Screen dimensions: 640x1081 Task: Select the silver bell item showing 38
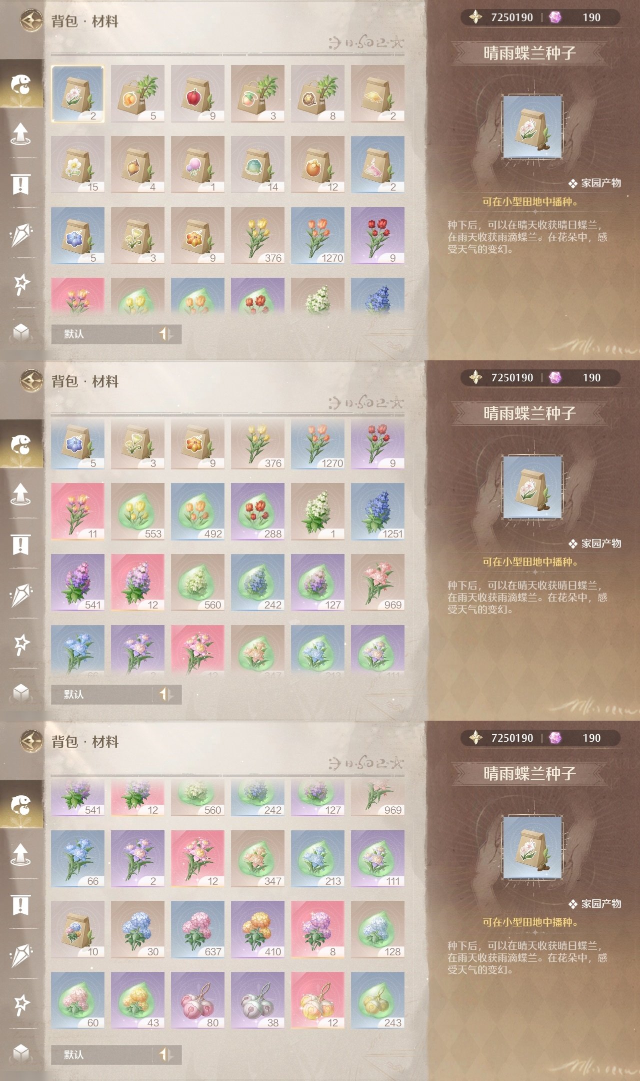pos(257,1000)
